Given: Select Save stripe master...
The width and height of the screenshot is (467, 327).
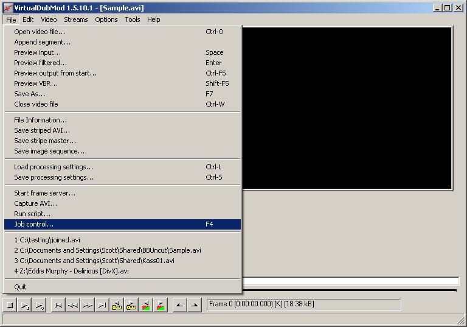Looking at the screenshot, I should click(x=122, y=141).
